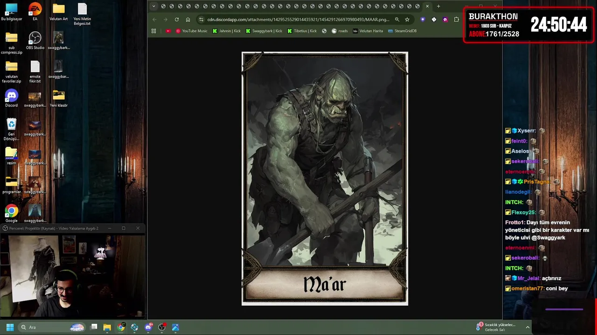Click Frotto1 chat message

click(x=547, y=230)
